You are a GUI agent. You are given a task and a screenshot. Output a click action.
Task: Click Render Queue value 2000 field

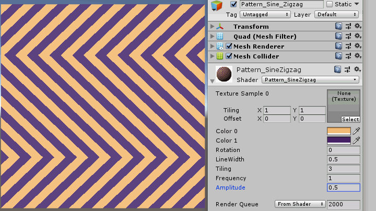click(x=344, y=204)
